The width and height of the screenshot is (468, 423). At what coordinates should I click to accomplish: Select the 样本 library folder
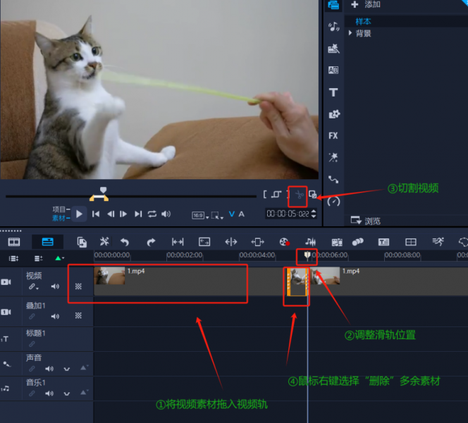pos(363,21)
